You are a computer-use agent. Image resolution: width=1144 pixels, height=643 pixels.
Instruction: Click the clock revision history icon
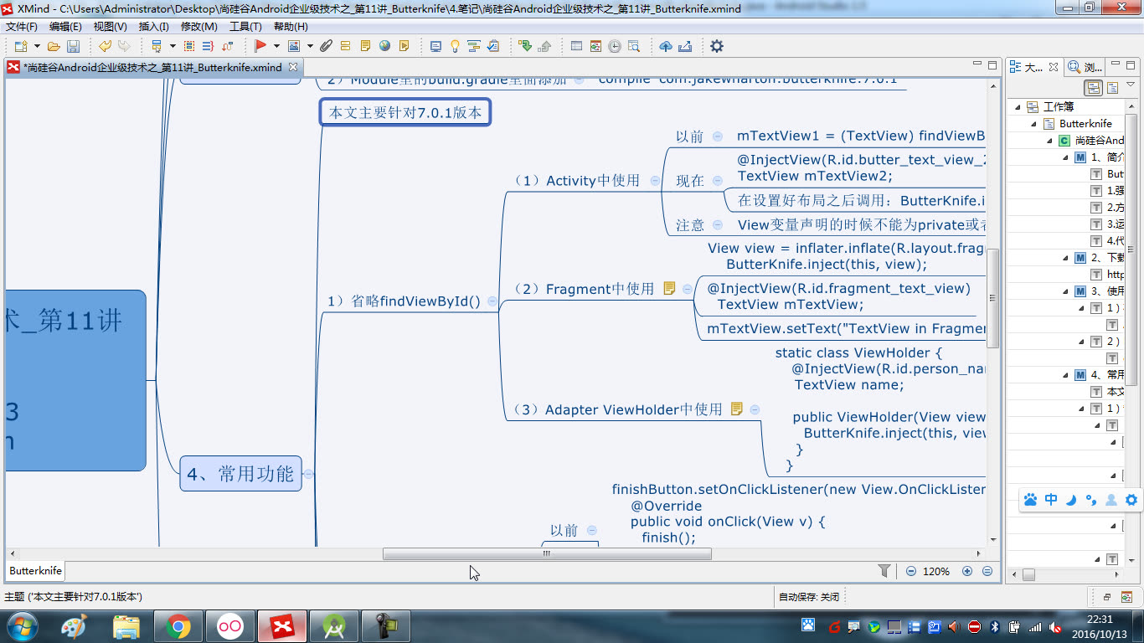tap(614, 46)
